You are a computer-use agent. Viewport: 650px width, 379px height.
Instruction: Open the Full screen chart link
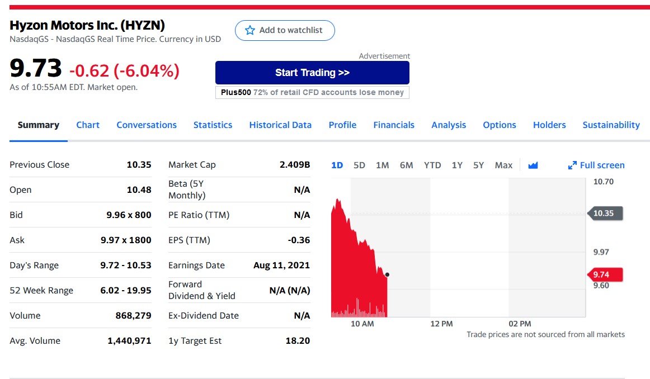[x=602, y=165]
